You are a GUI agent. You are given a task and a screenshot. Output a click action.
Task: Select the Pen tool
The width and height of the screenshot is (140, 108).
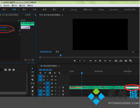(x=32, y=87)
